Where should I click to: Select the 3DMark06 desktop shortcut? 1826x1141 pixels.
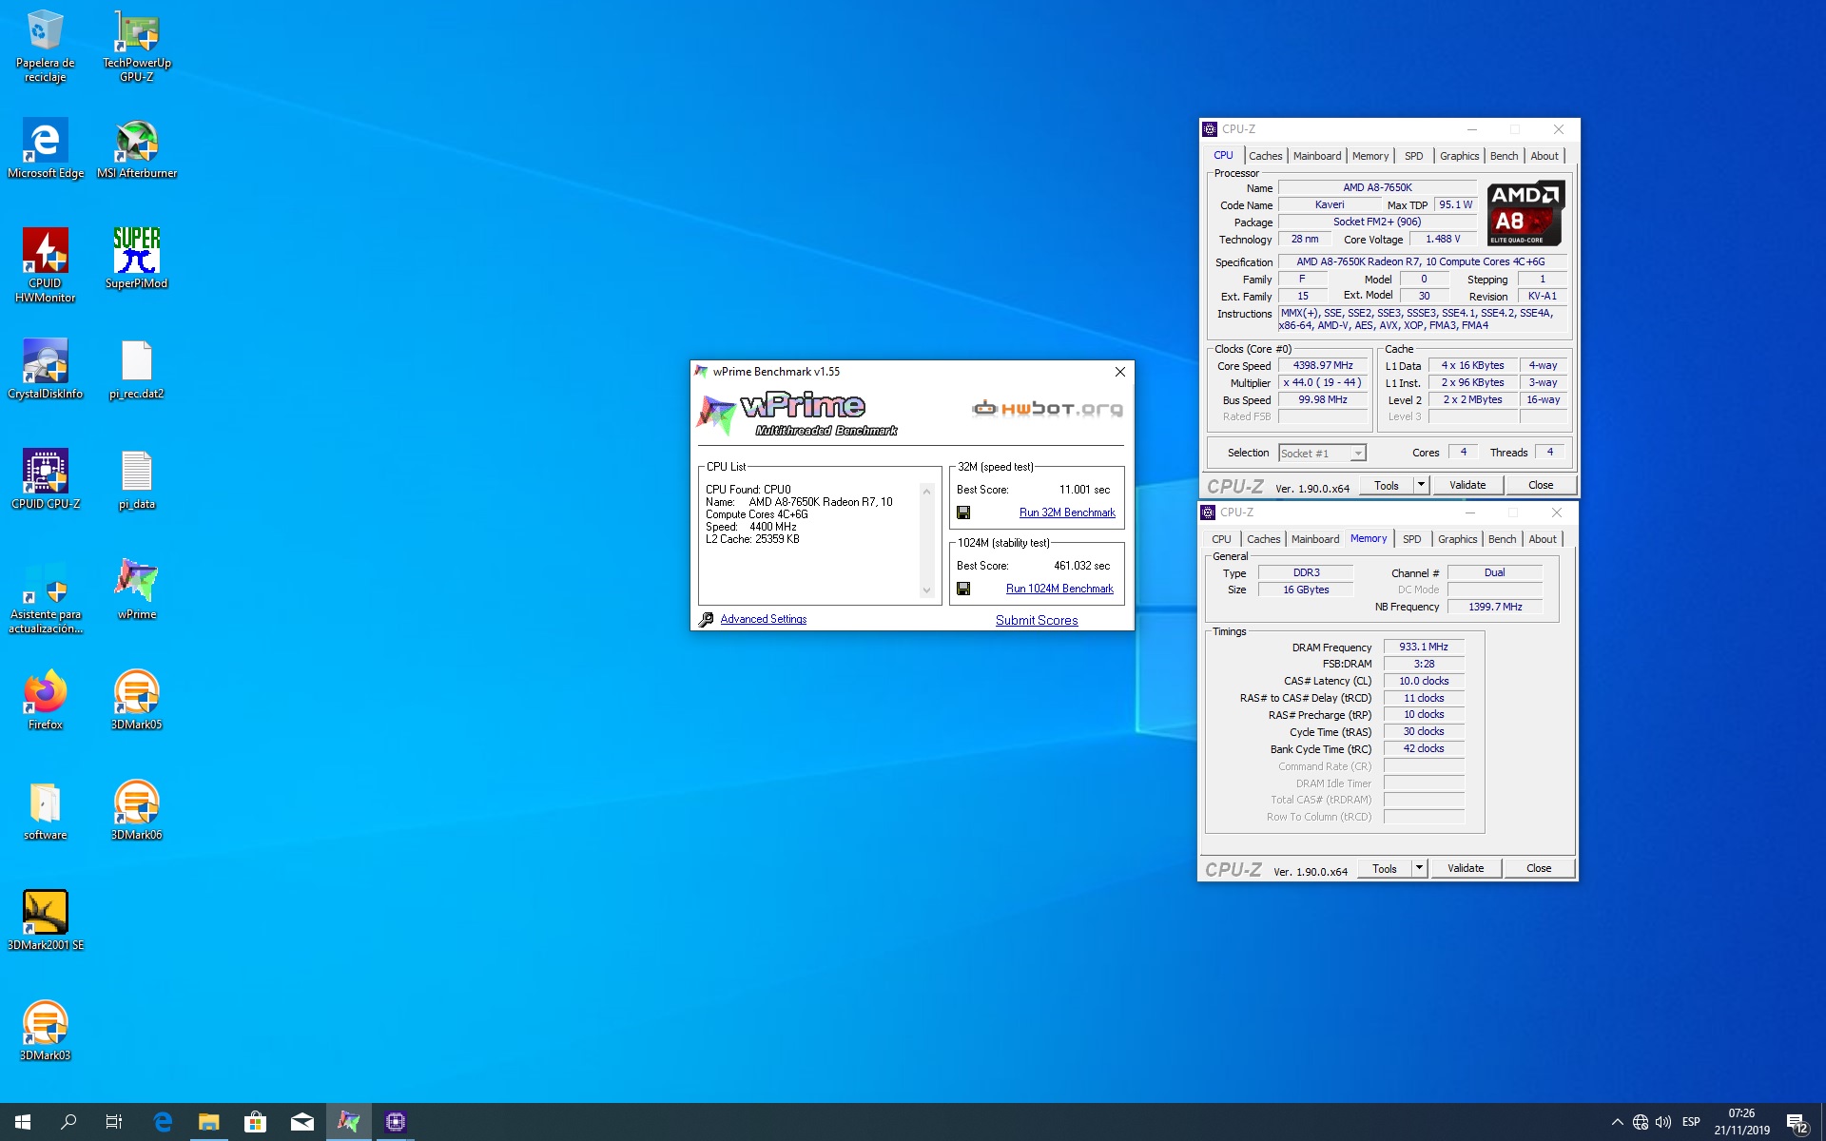click(137, 810)
